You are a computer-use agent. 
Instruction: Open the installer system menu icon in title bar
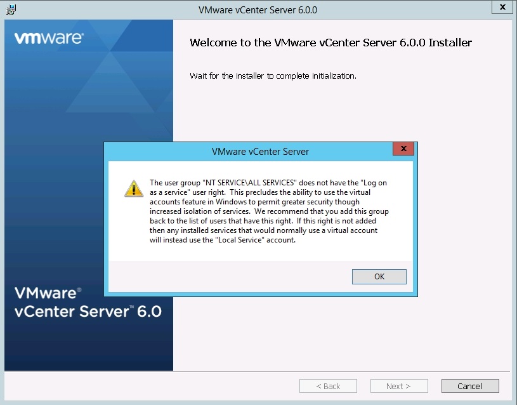click(x=11, y=10)
